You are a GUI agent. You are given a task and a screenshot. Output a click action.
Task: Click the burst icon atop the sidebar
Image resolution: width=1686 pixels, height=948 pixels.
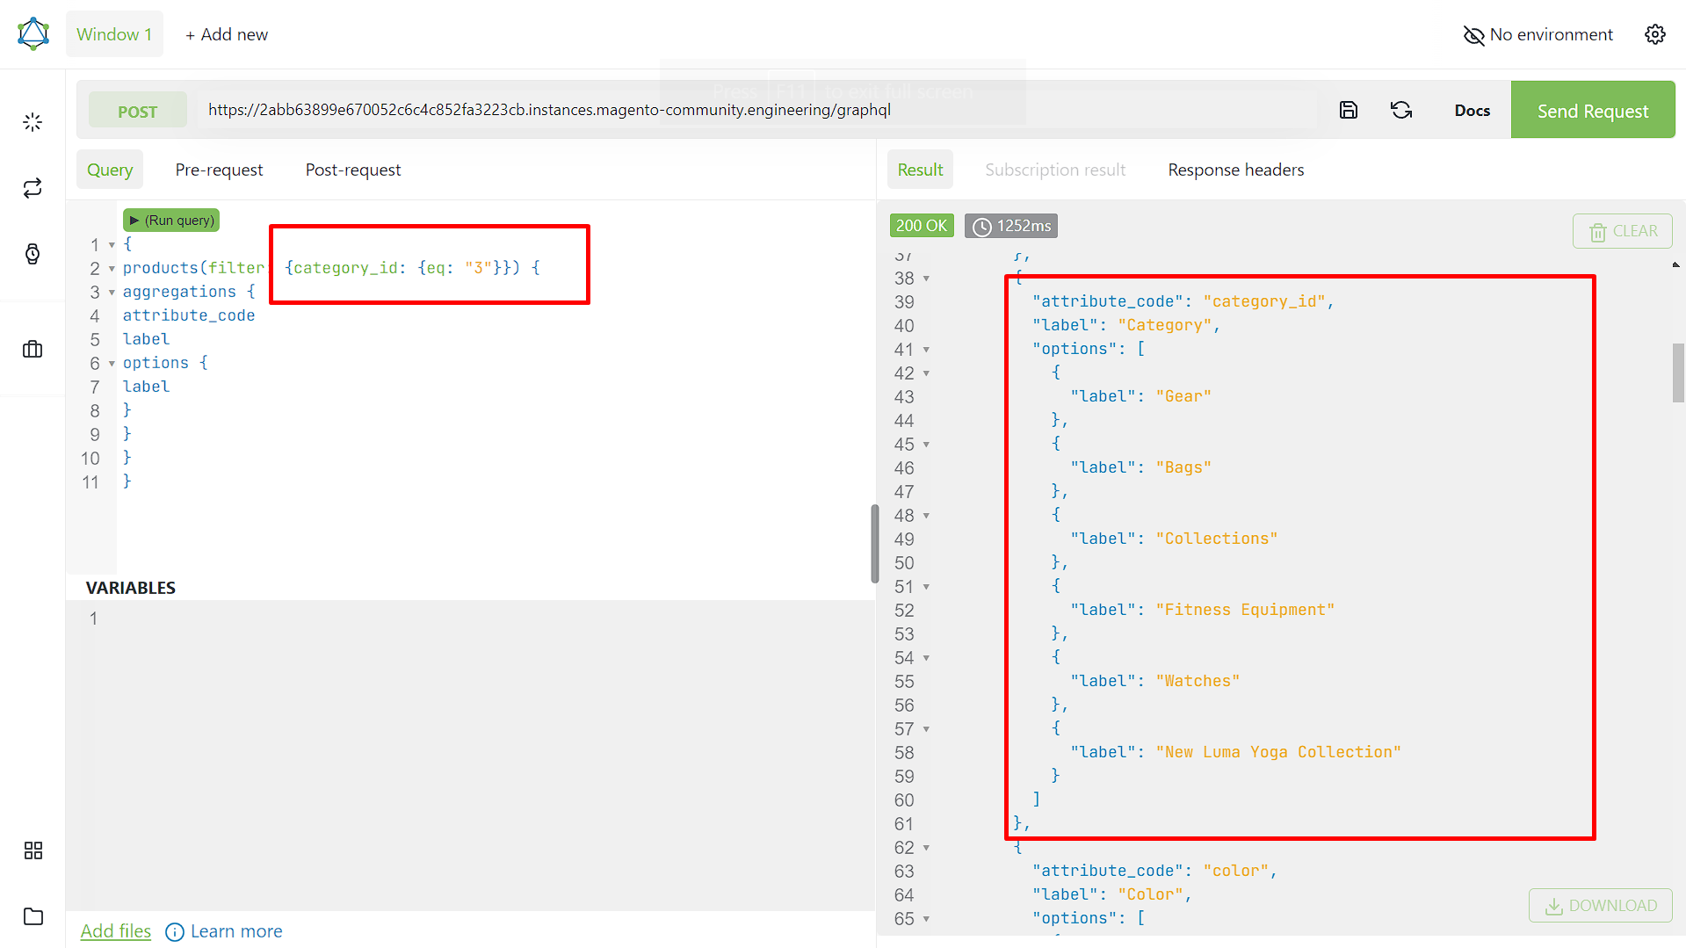33,122
